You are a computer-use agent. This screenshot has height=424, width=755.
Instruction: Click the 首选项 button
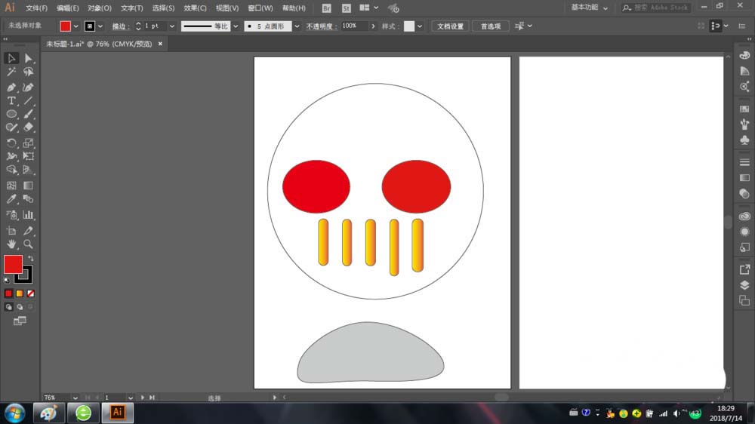click(x=491, y=26)
